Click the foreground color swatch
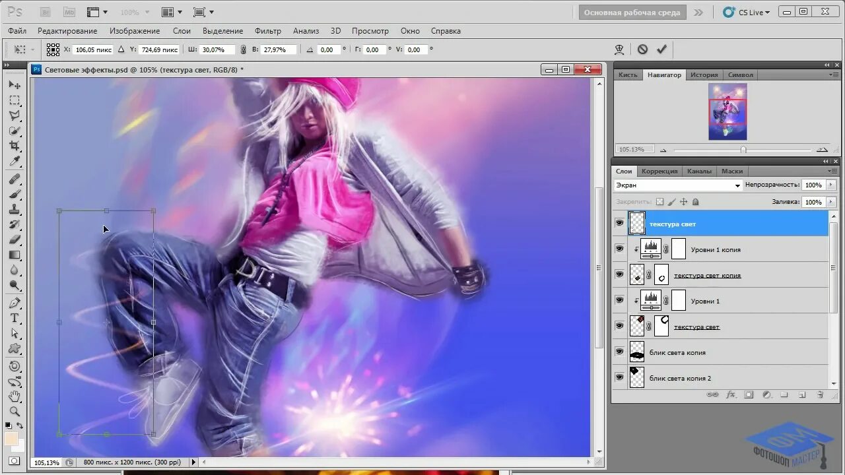845x475 pixels. click(x=11, y=439)
